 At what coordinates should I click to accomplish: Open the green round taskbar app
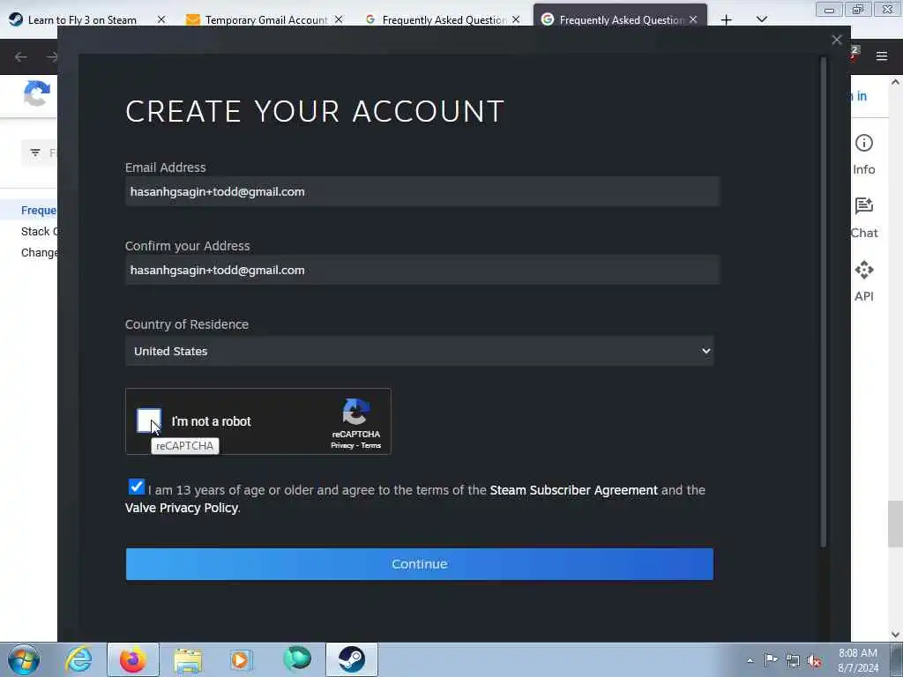coord(296,659)
